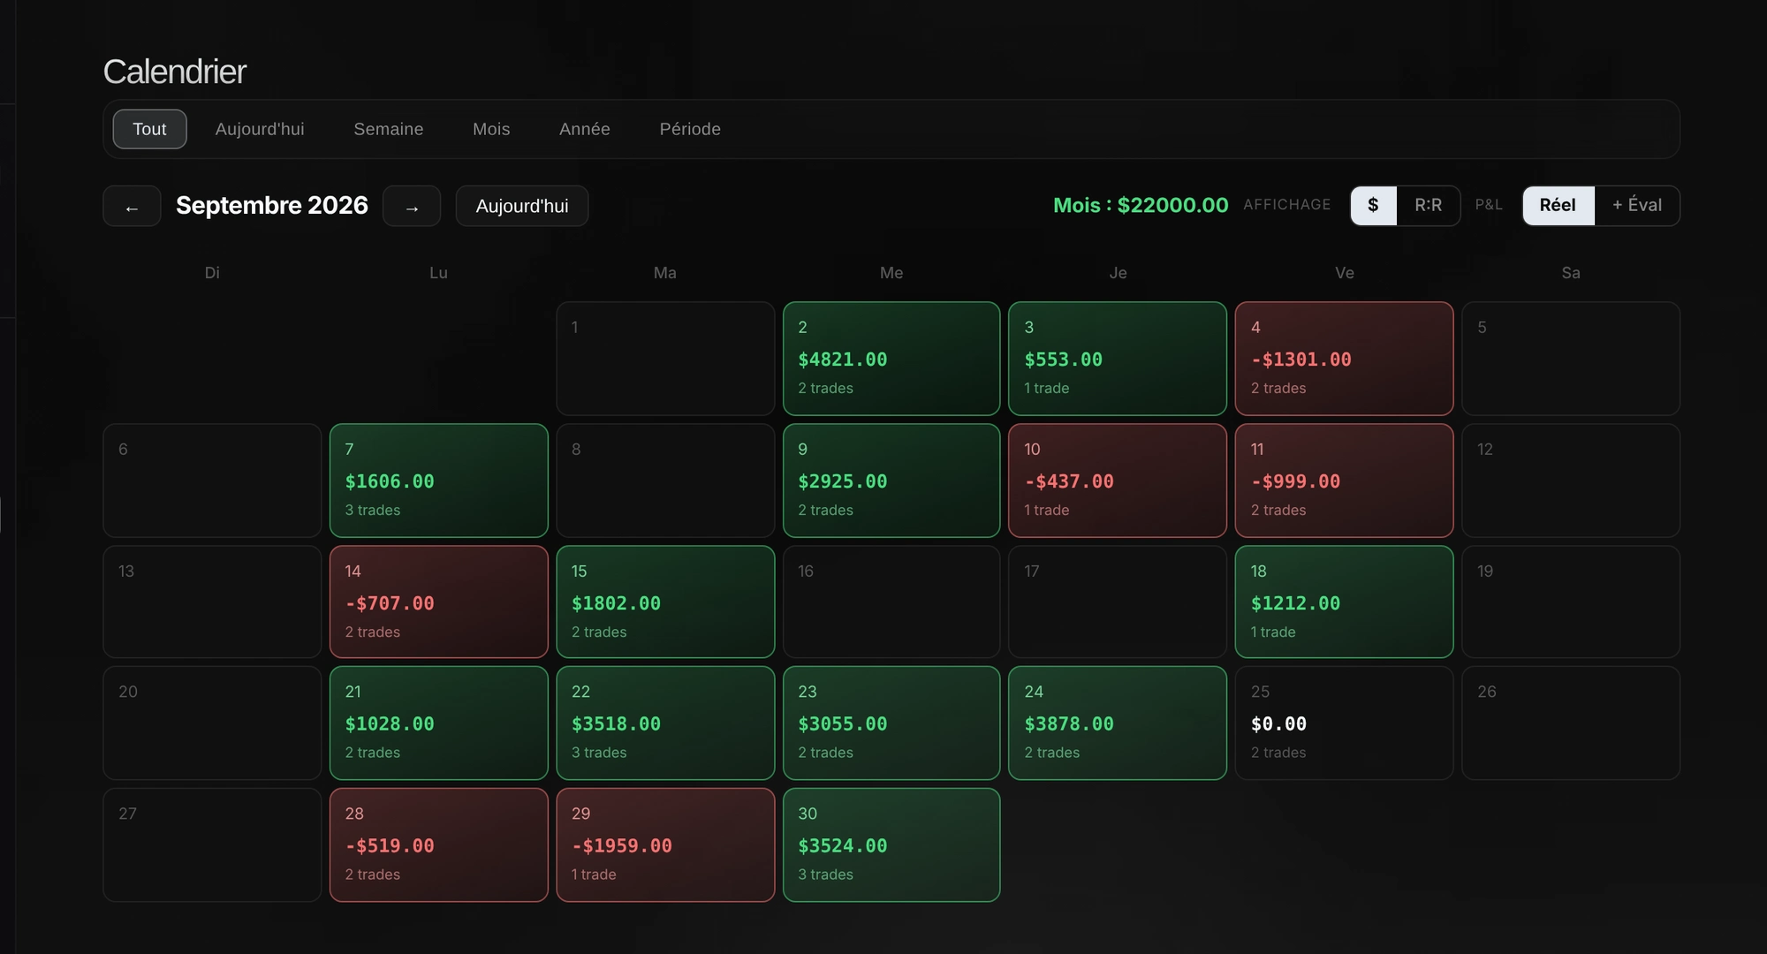Open day 14 cell showing -$707.00

pyautogui.click(x=439, y=602)
